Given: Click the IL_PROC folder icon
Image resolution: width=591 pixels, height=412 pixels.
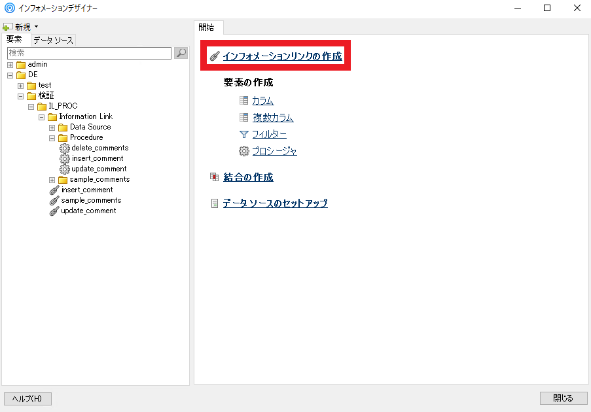Looking at the screenshot, I should [42, 106].
